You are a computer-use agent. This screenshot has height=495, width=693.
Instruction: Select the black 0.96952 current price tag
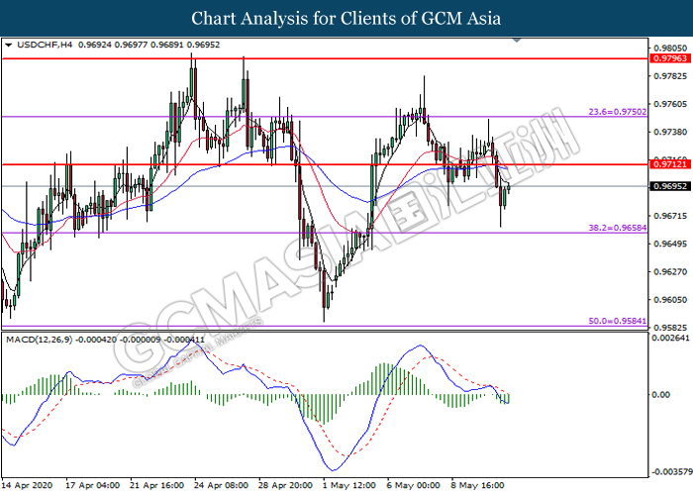tap(666, 186)
